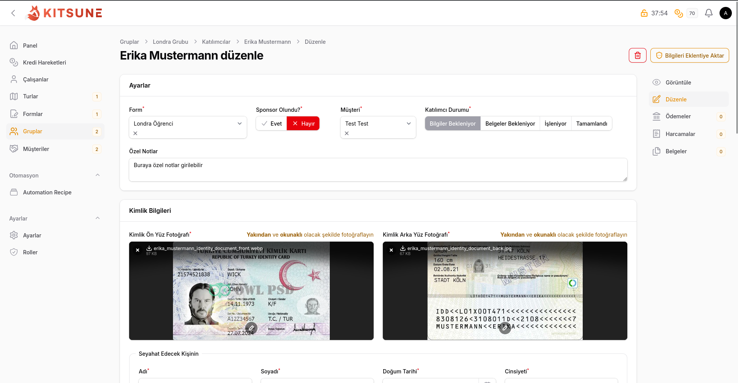Viewport: 738px width, 383px height.
Task: Clear the Londra Öğrenci form selection
Action: pos(135,133)
